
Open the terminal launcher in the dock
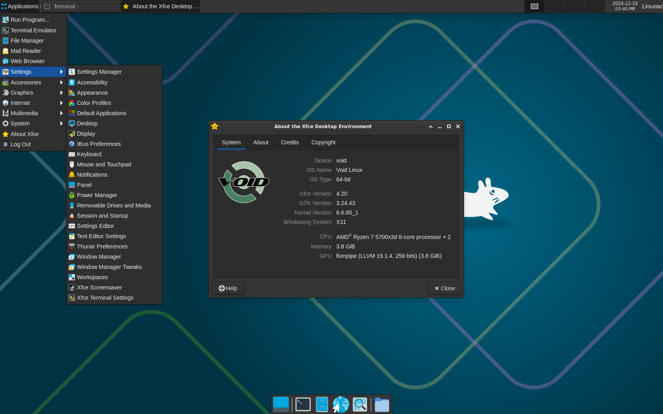303,405
